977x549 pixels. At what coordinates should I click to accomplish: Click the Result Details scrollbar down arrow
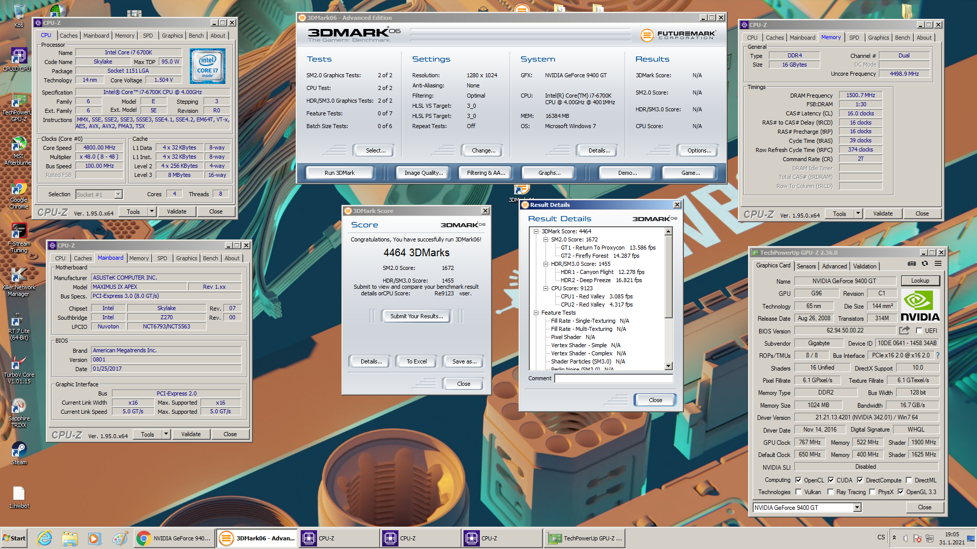point(669,366)
